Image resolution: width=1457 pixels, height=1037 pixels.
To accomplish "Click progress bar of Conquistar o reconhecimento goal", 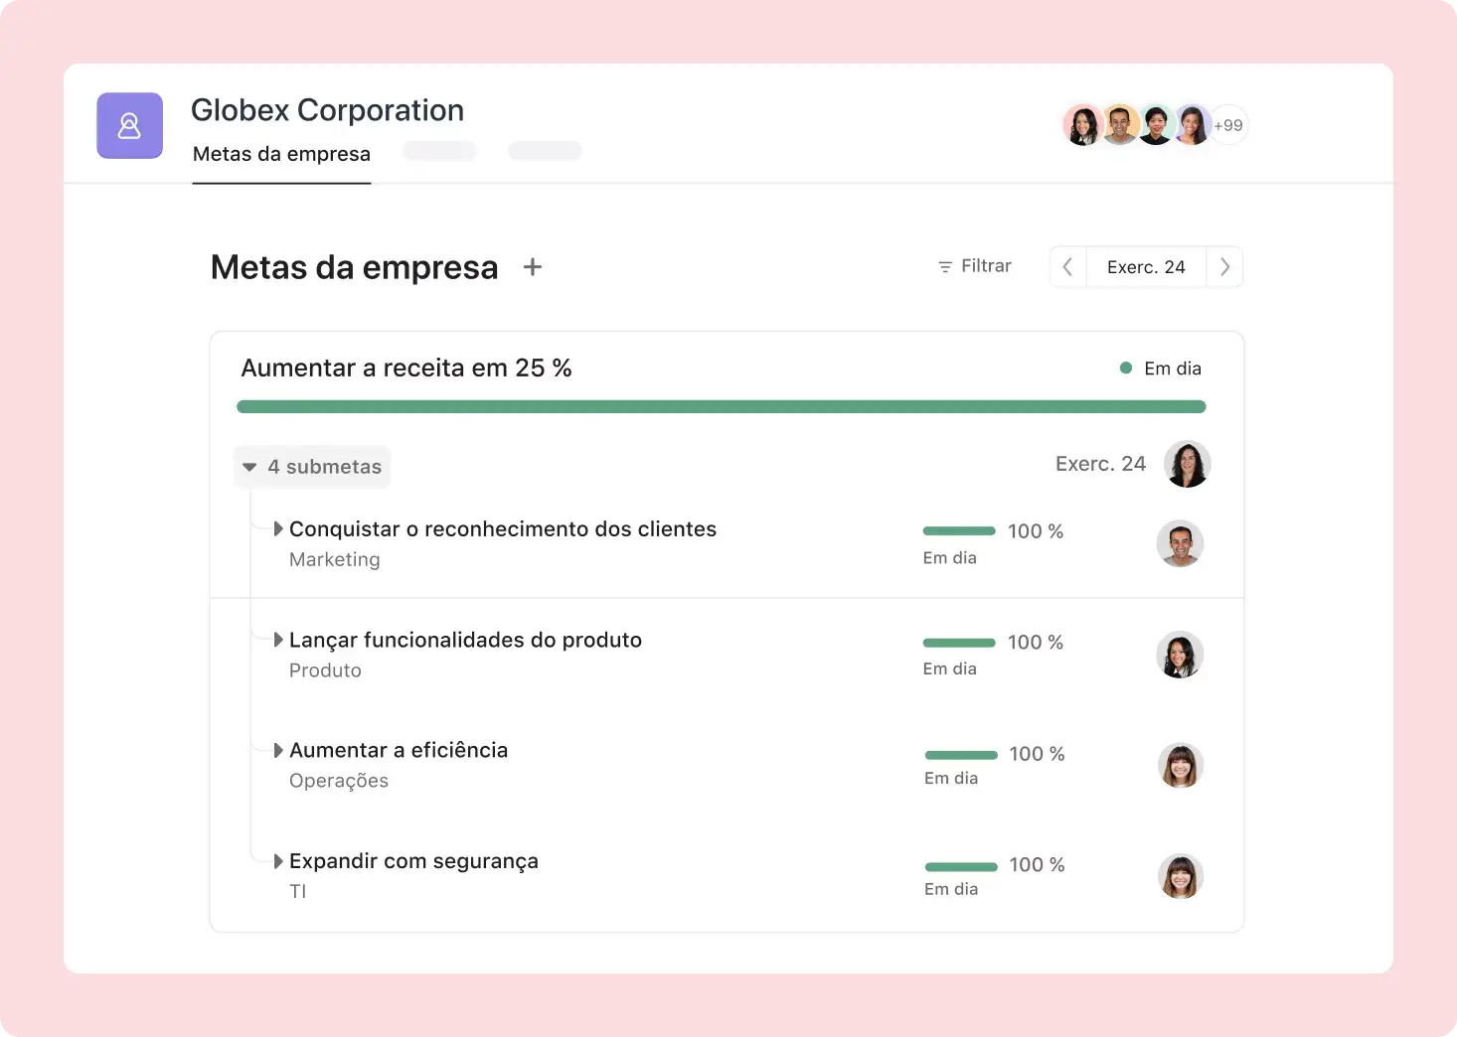I will click(x=959, y=531).
